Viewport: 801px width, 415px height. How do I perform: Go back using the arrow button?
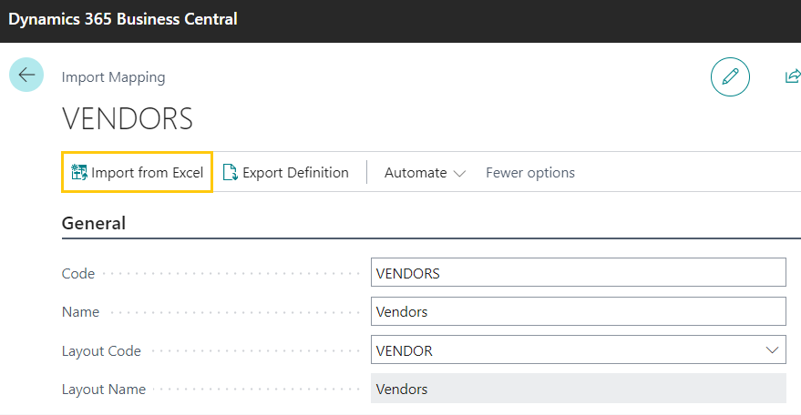26,75
